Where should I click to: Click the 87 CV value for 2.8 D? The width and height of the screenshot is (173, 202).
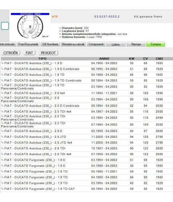pos(146,131)
